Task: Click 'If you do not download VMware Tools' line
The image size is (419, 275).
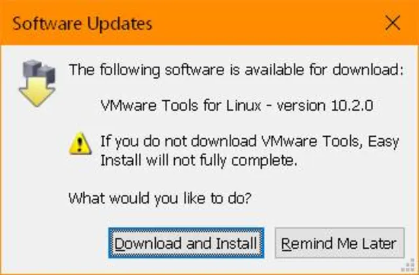Action: click(x=249, y=141)
